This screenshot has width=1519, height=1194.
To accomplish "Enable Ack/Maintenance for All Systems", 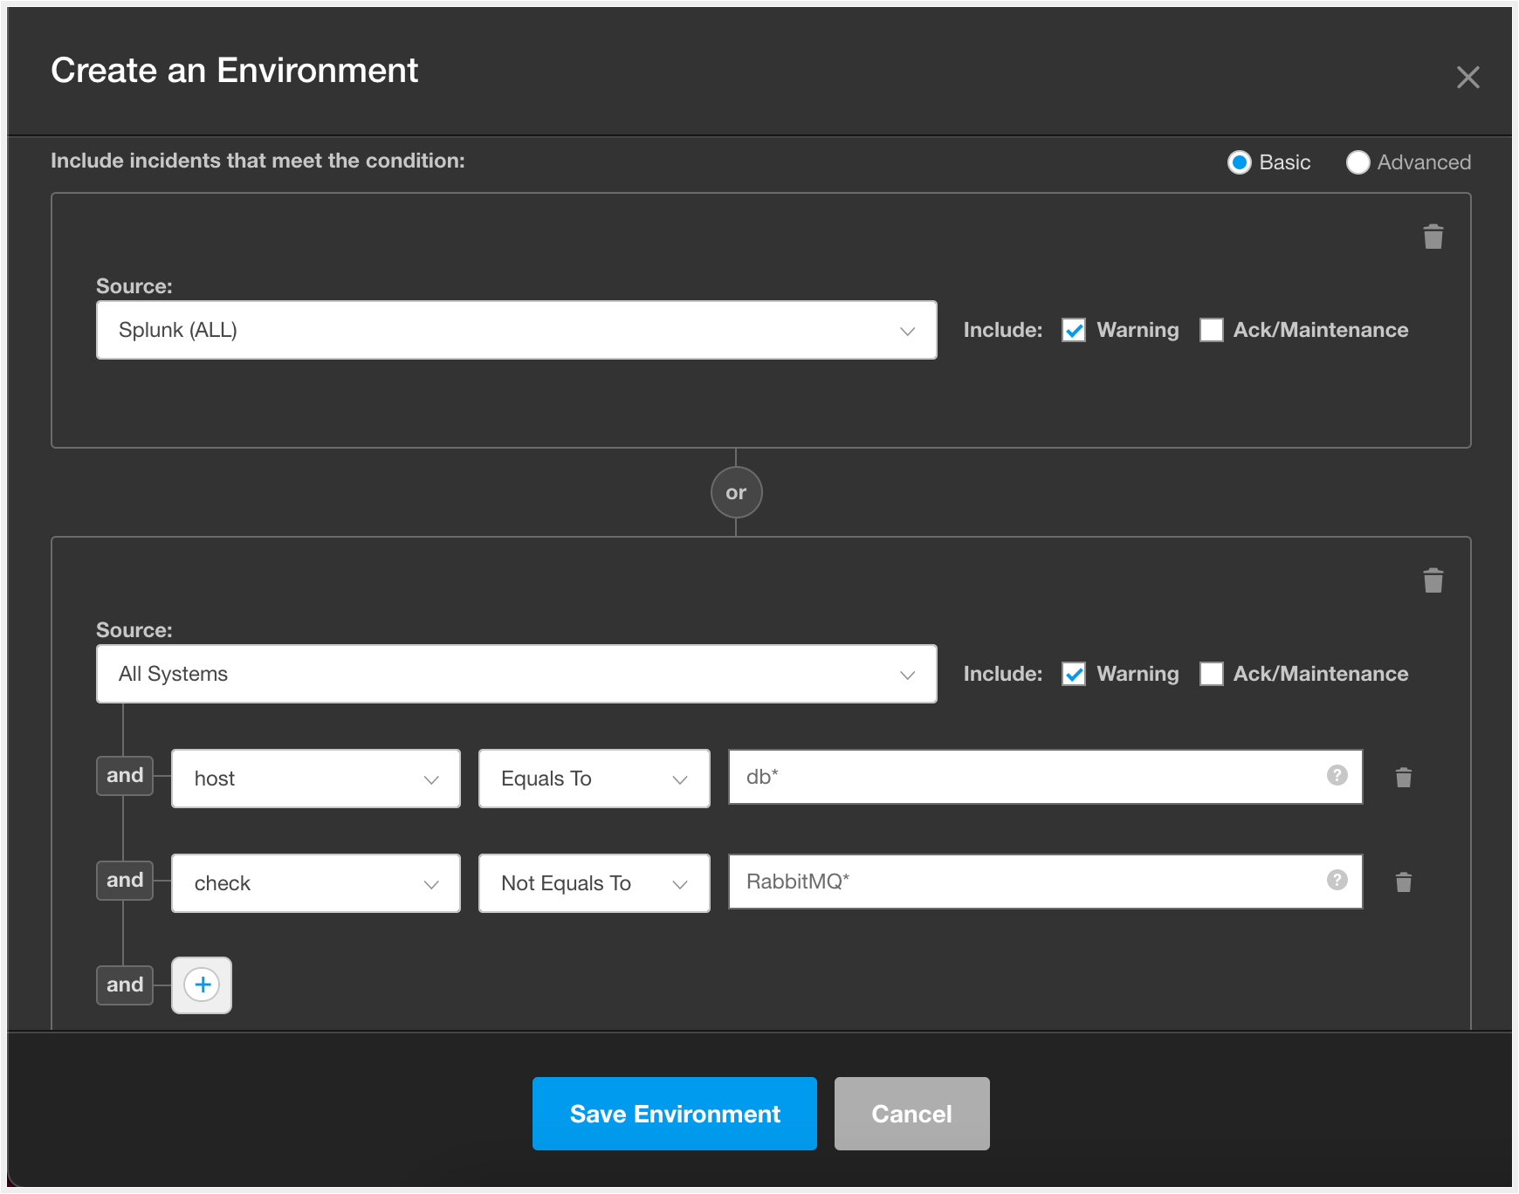I will tap(1211, 674).
